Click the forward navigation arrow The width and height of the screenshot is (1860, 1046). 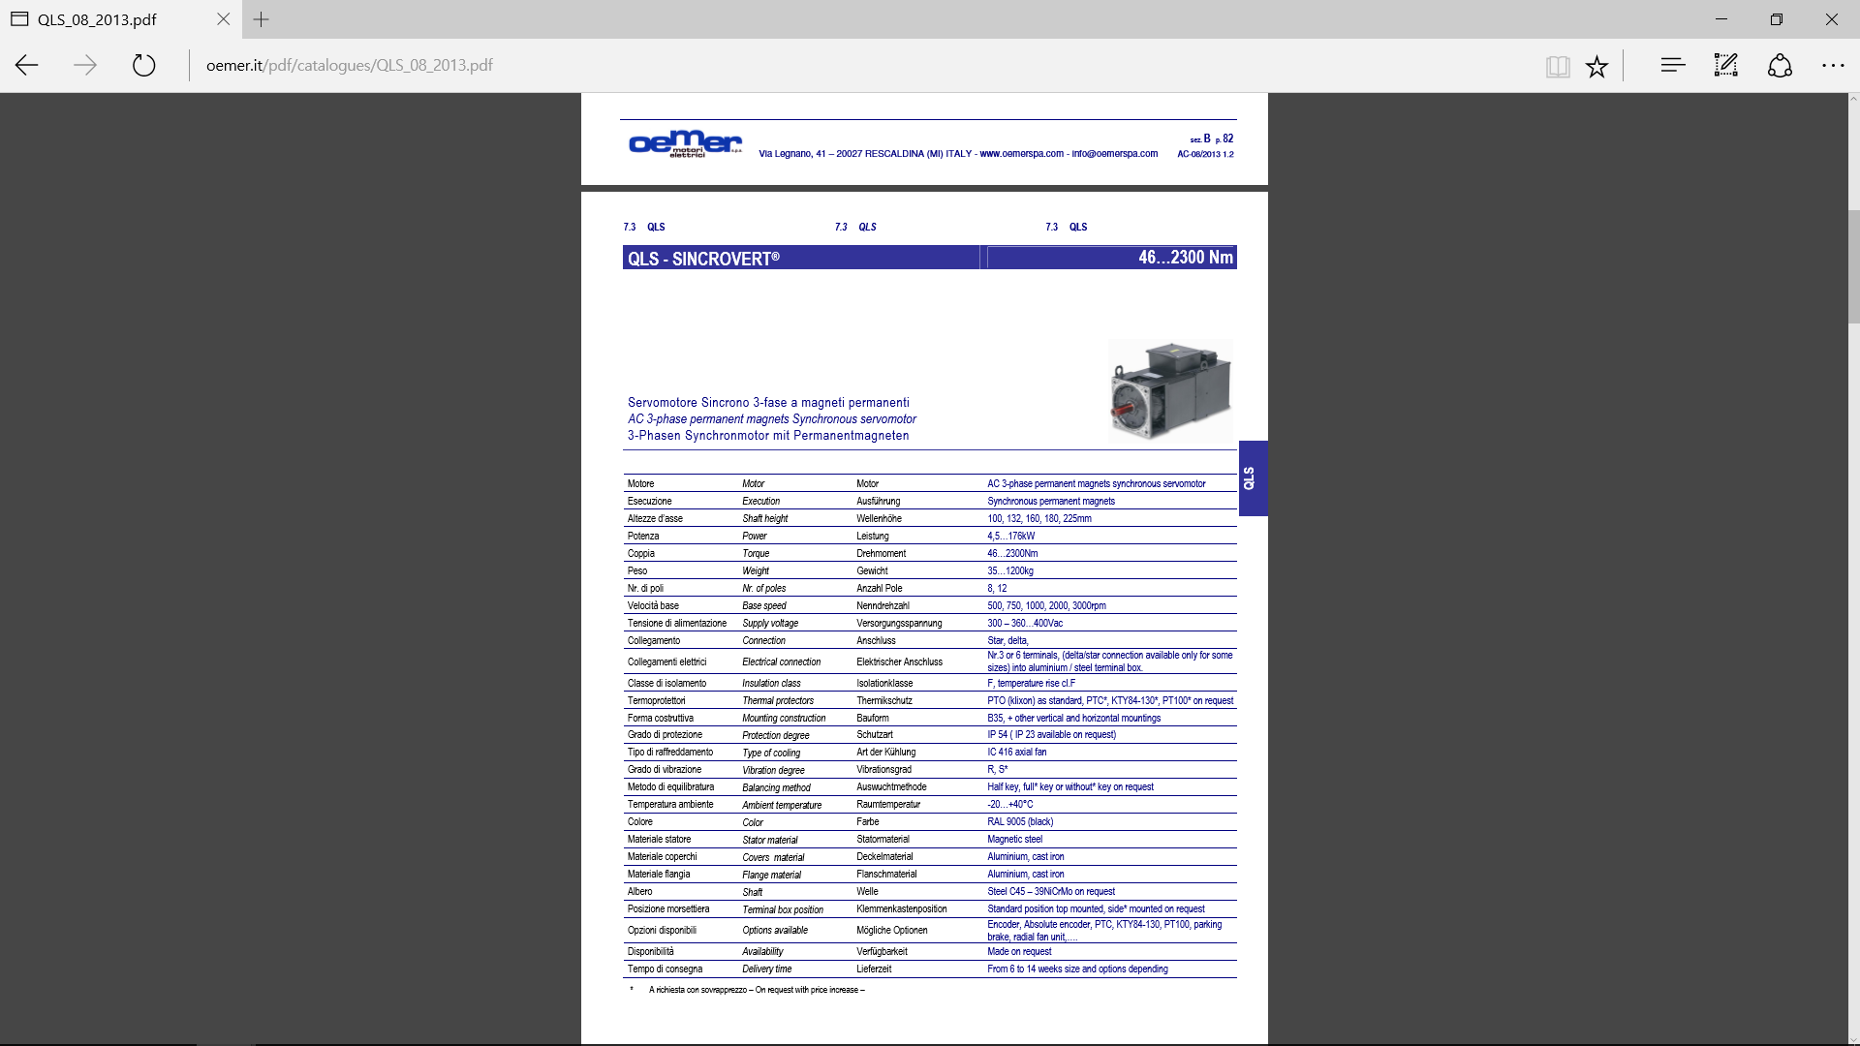click(x=85, y=65)
